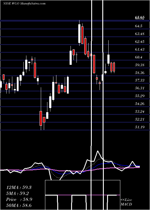Image resolution: width=150 pixels, height=210 pixels.
Task: Click the 55.29 price axis label
Action: click(x=140, y=96)
